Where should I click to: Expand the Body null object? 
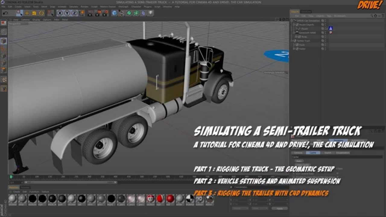click(x=296, y=36)
